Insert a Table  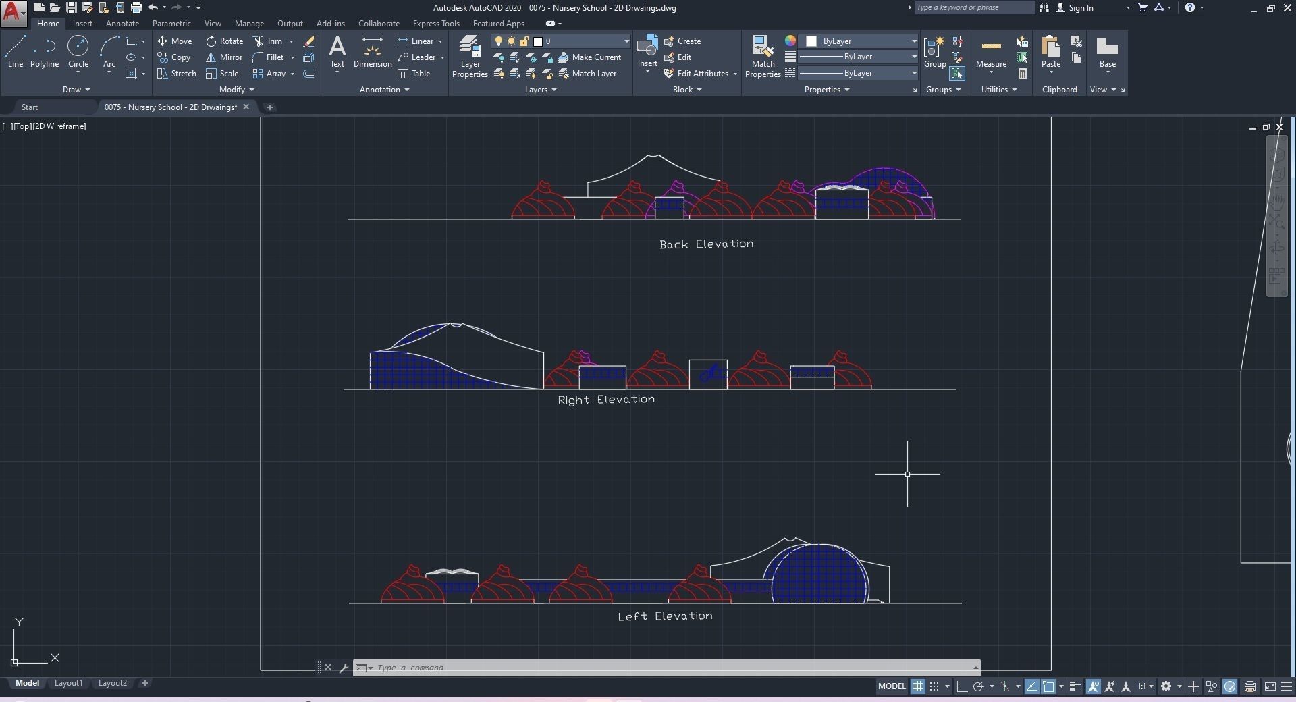pyautogui.click(x=414, y=74)
